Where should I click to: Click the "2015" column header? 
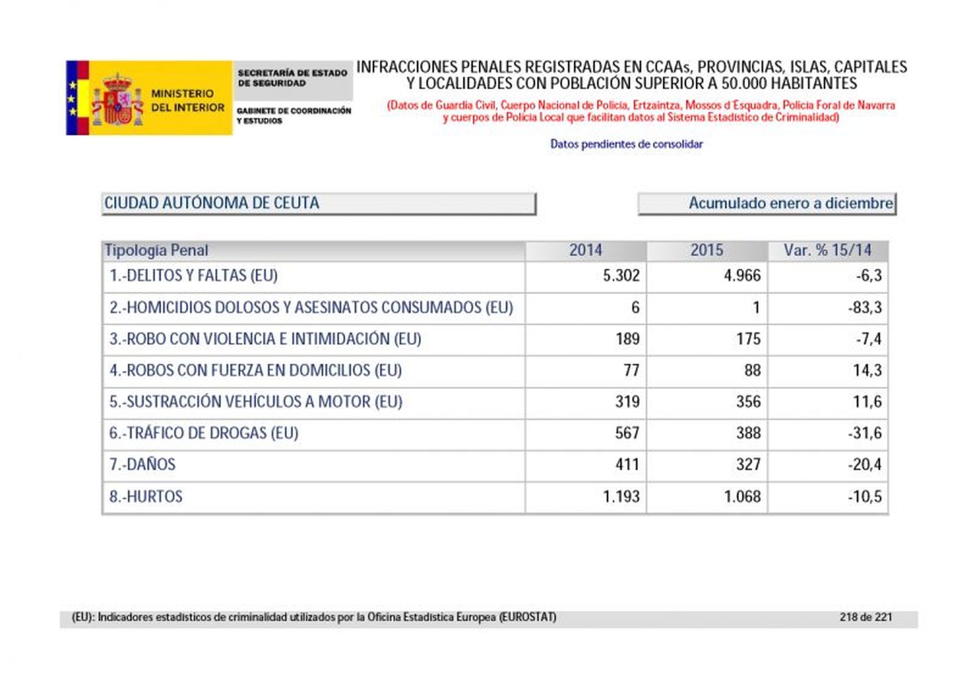(x=707, y=250)
